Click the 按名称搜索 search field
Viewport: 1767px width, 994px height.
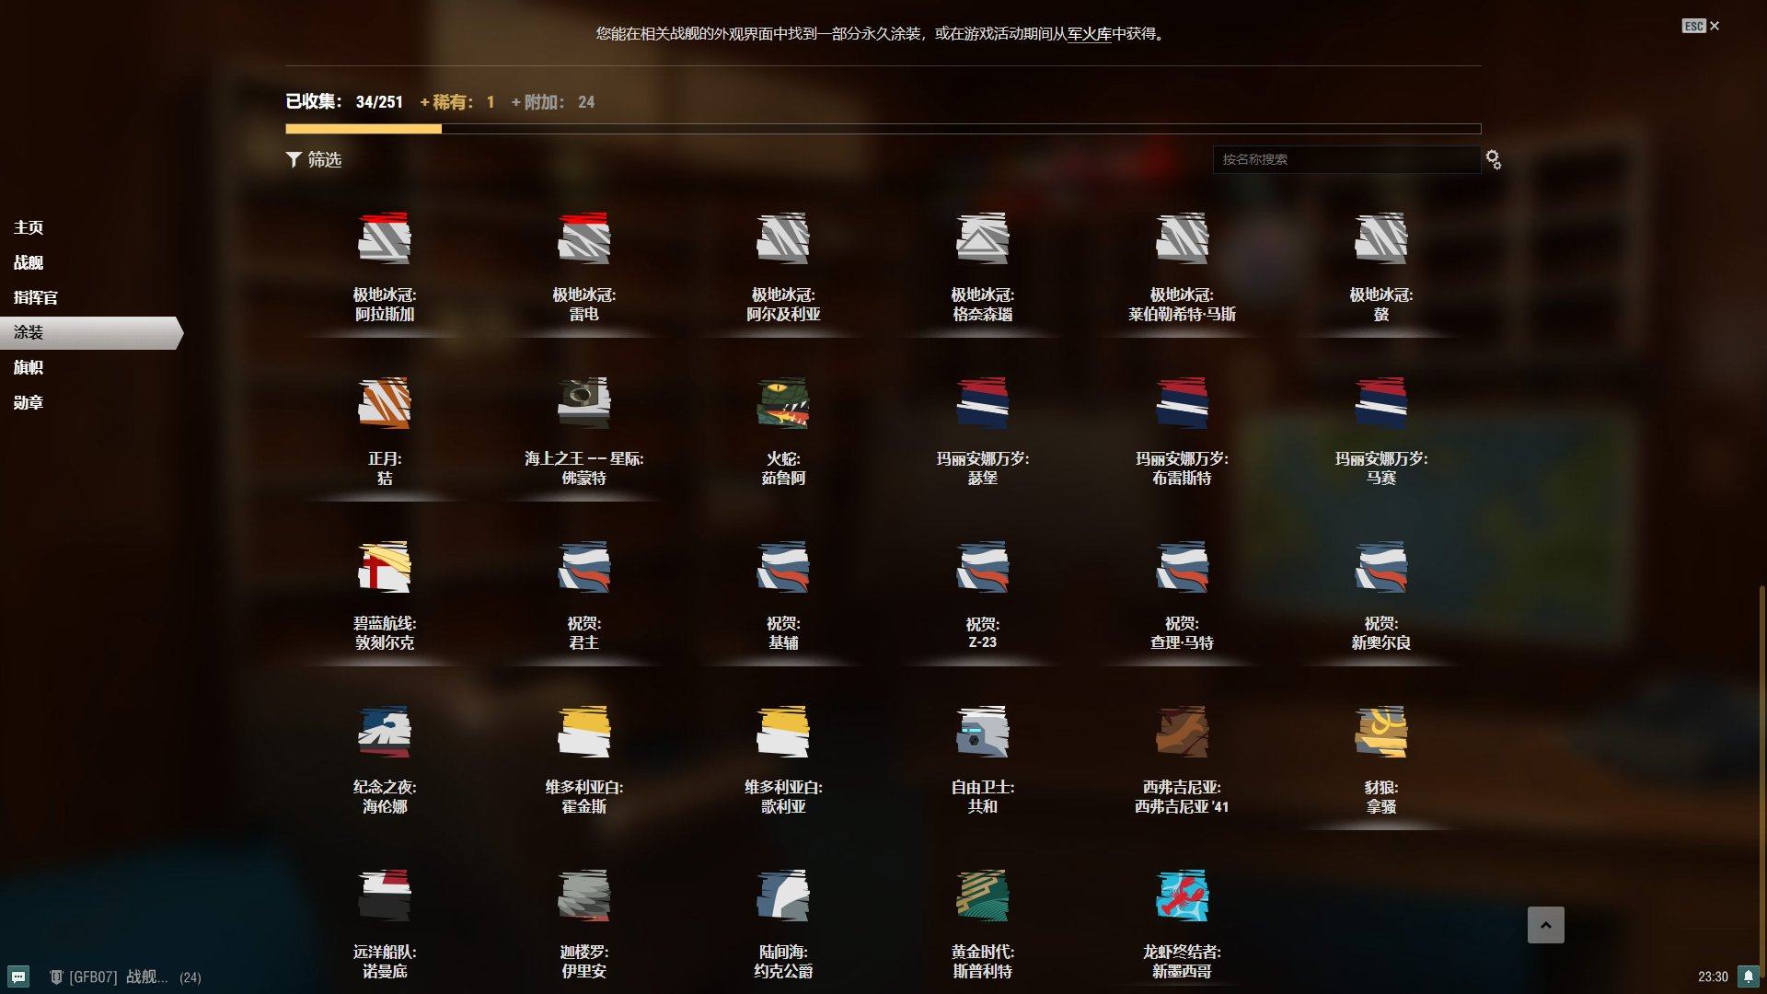pyautogui.click(x=1345, y=159)
